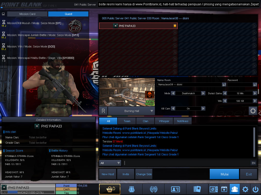
Task: Switch to the Mission Card tab
Action: coord(27,14)
